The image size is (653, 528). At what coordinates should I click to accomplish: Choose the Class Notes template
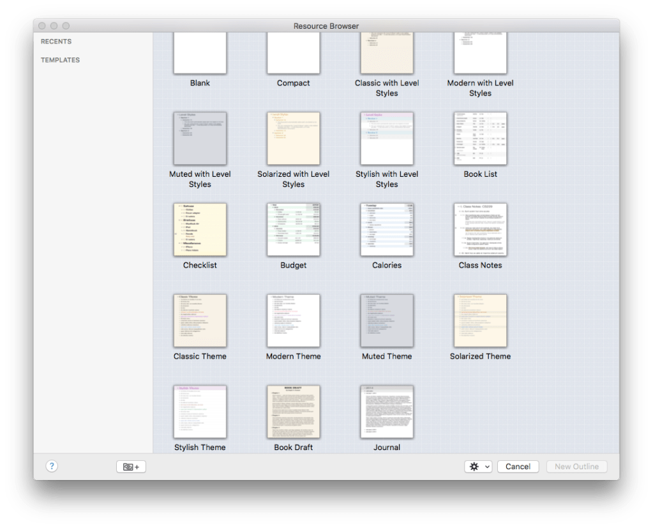[x=479, y=229]
